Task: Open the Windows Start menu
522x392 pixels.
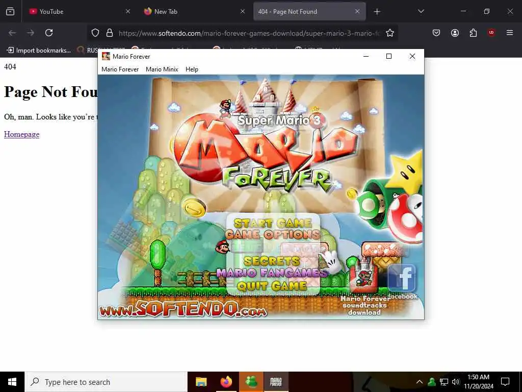Action: pyautogui.click(x=12, y=382)
